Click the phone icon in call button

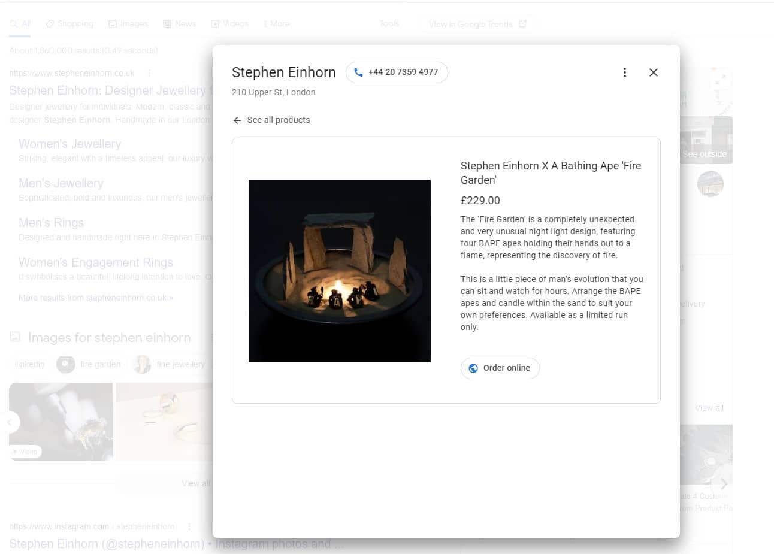(x=358, y=72)
